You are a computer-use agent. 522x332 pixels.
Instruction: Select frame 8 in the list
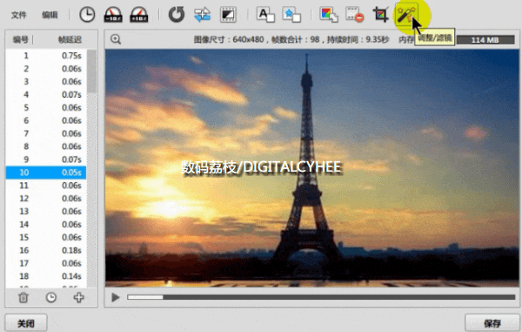[46, 146]
